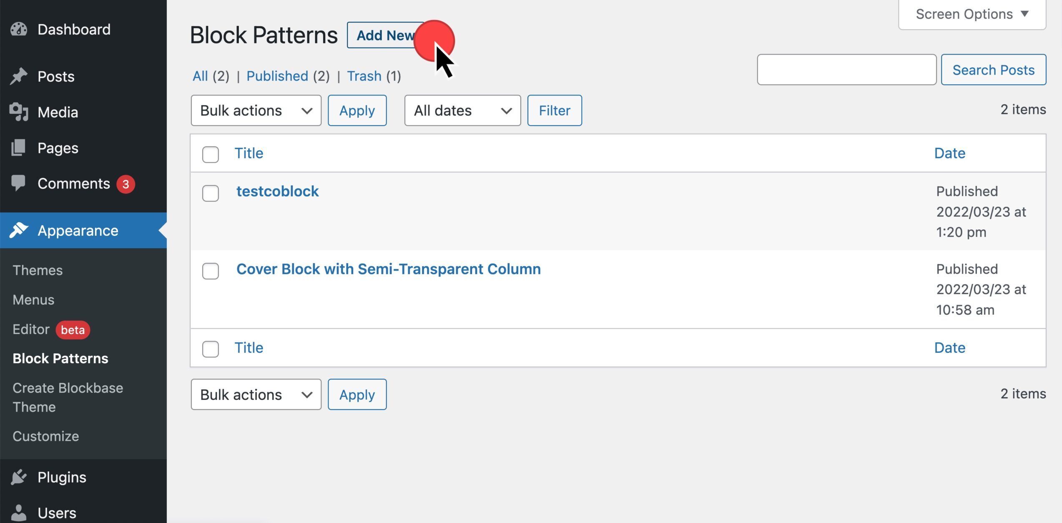
Task: Open the All dates dropdown
Action: [462, 111]
